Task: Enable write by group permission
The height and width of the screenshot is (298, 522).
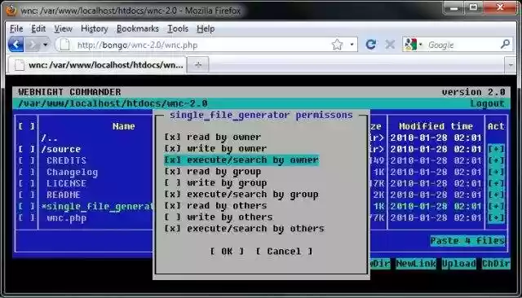Action: click(215, 182)
